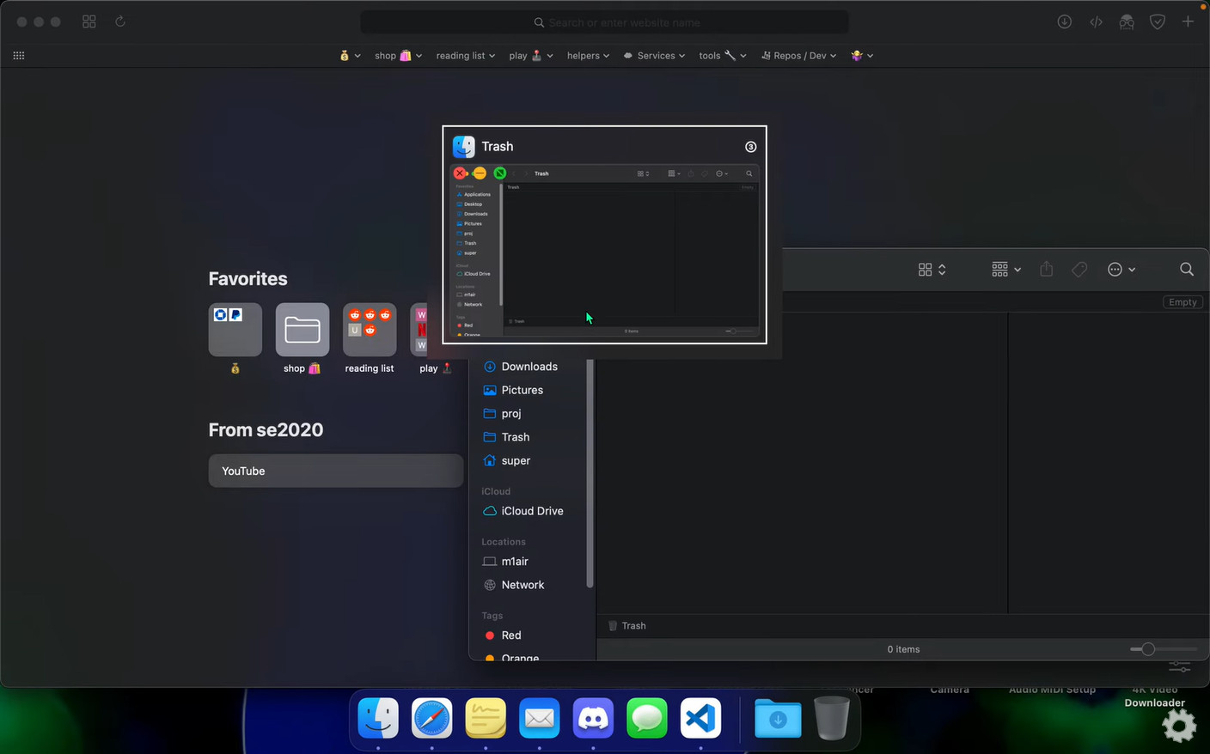Open search in the Finder Trash window
The height and width of the screenshot is (754, 1210).
1187,270
